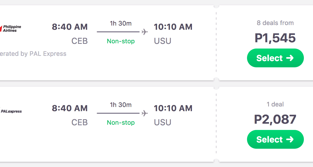Click the Non-stop label on the P1,545 flight
Viewport: 313px width, 167px height.
pos(121,41)
